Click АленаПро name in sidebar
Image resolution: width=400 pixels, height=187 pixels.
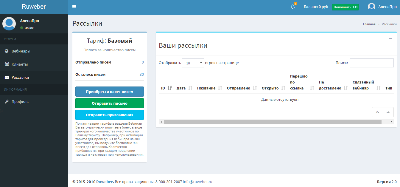coord(29,21)
